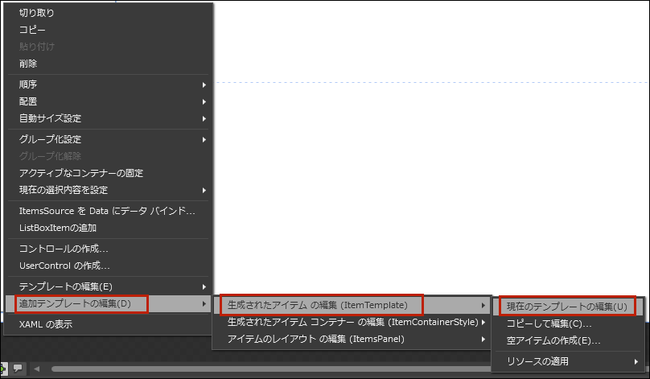Select UserControl の作成... entry
This screenshot has height=379, width=650.
point(108,266)
